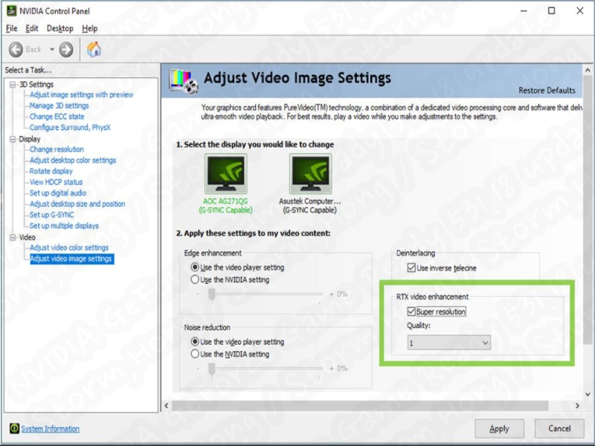Viewport: 595px width, 446px height.
Task: Open Change resolution task
Action: point(57,149)
